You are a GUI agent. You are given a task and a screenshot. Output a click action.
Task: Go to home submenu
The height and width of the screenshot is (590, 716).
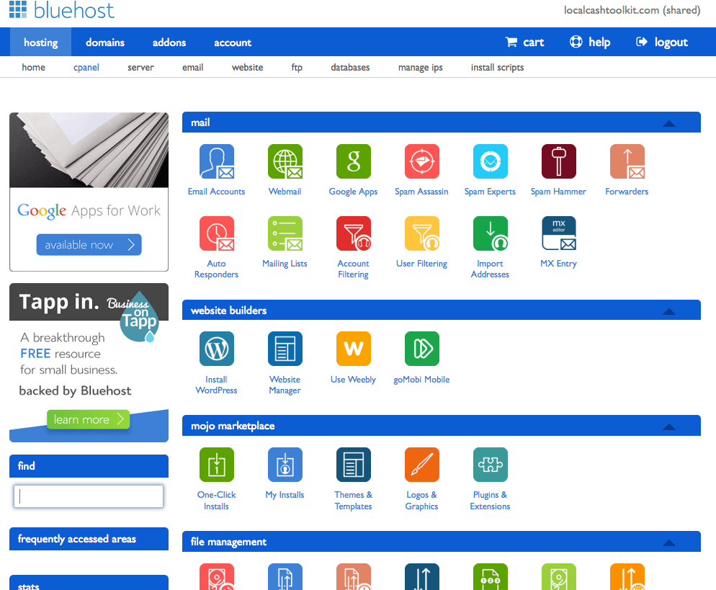point(33,67)
